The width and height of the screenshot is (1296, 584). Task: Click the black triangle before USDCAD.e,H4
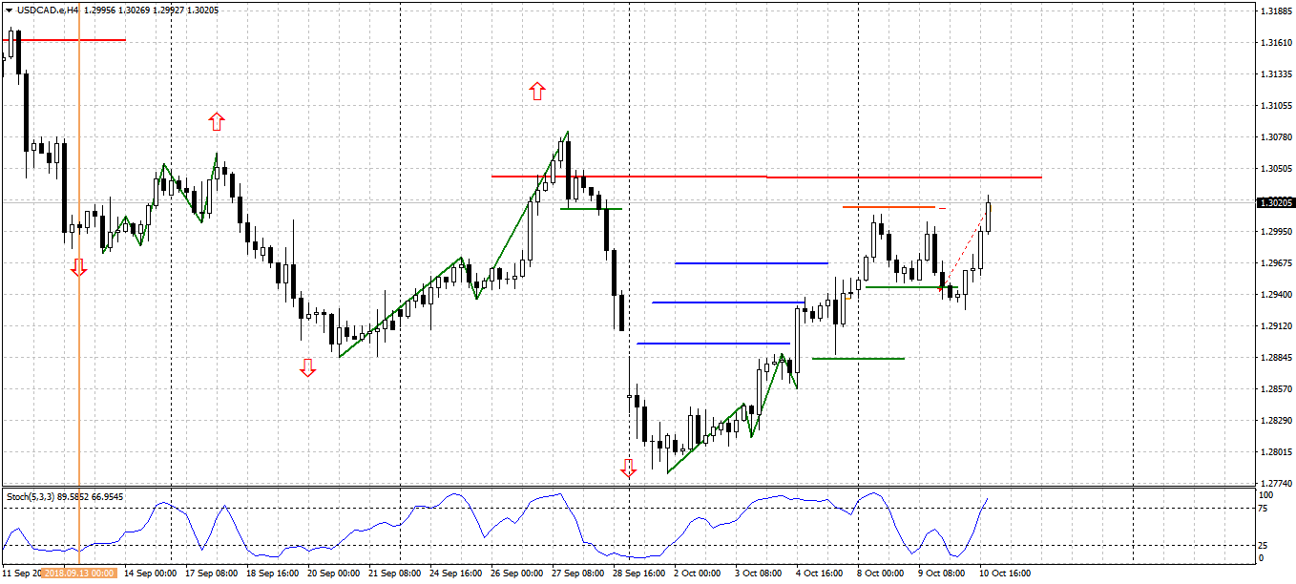tap(9, 9)
